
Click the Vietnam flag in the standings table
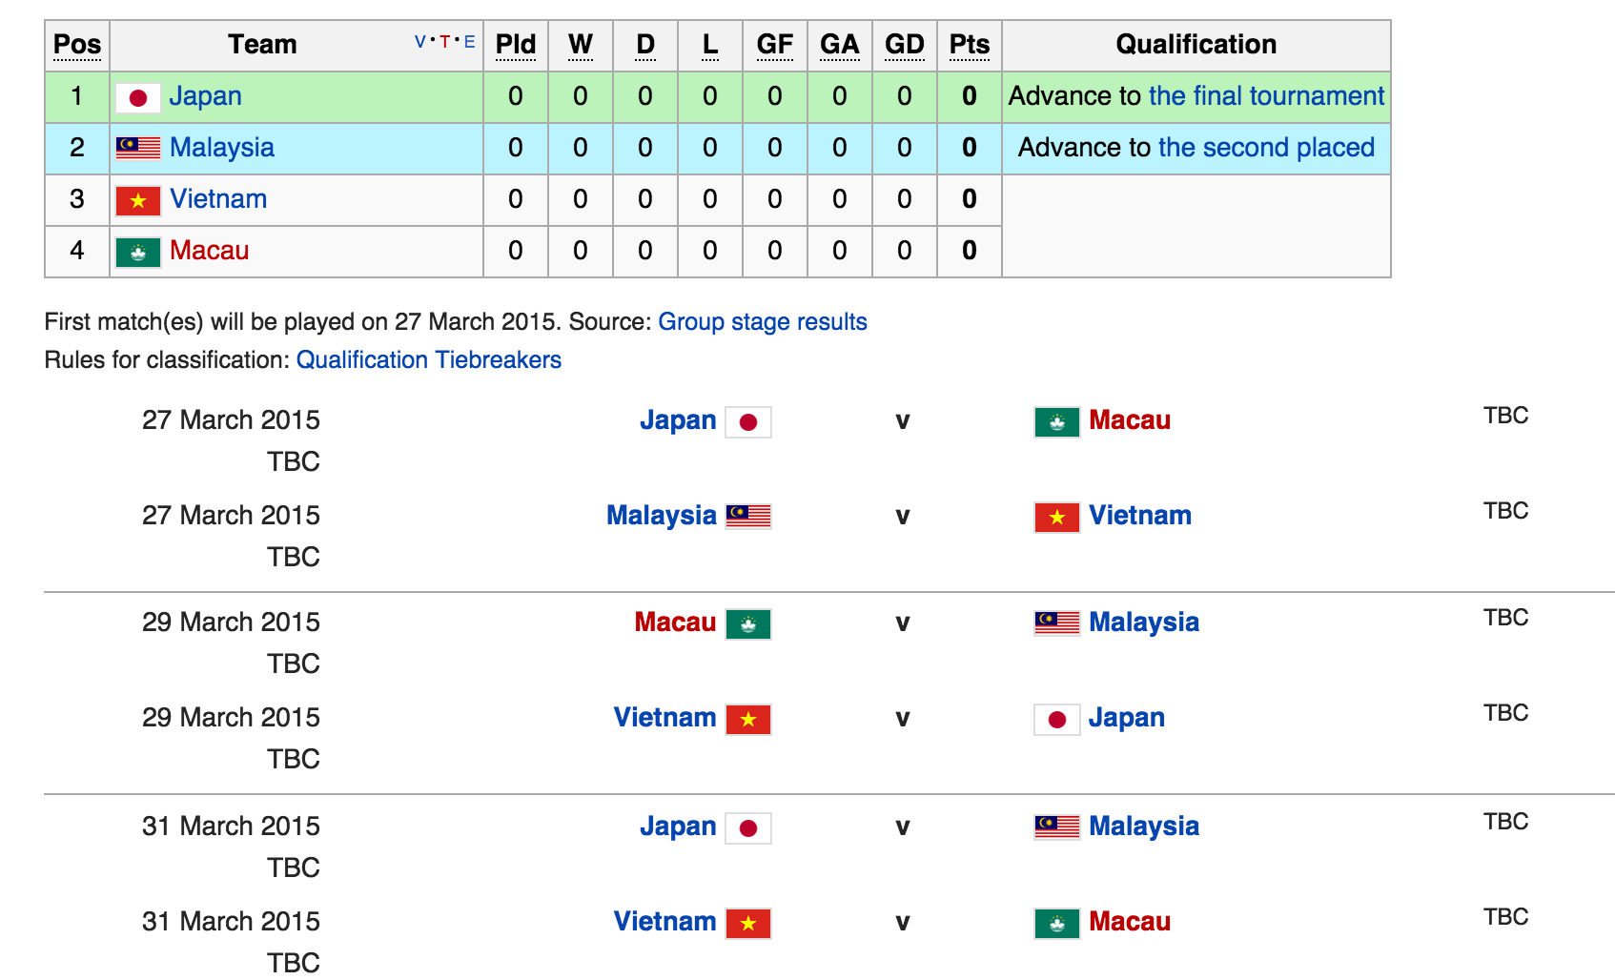coord(138,200)
